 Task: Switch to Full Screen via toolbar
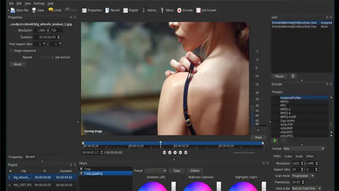tap(198, 10)
